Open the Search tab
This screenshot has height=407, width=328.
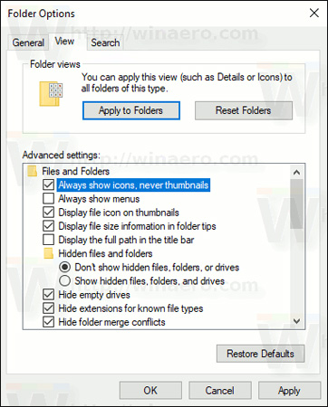105,43
